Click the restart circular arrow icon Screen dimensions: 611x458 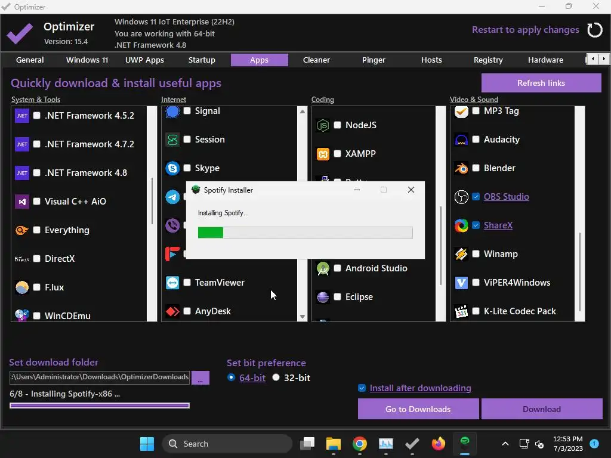(x=595, y=30)
